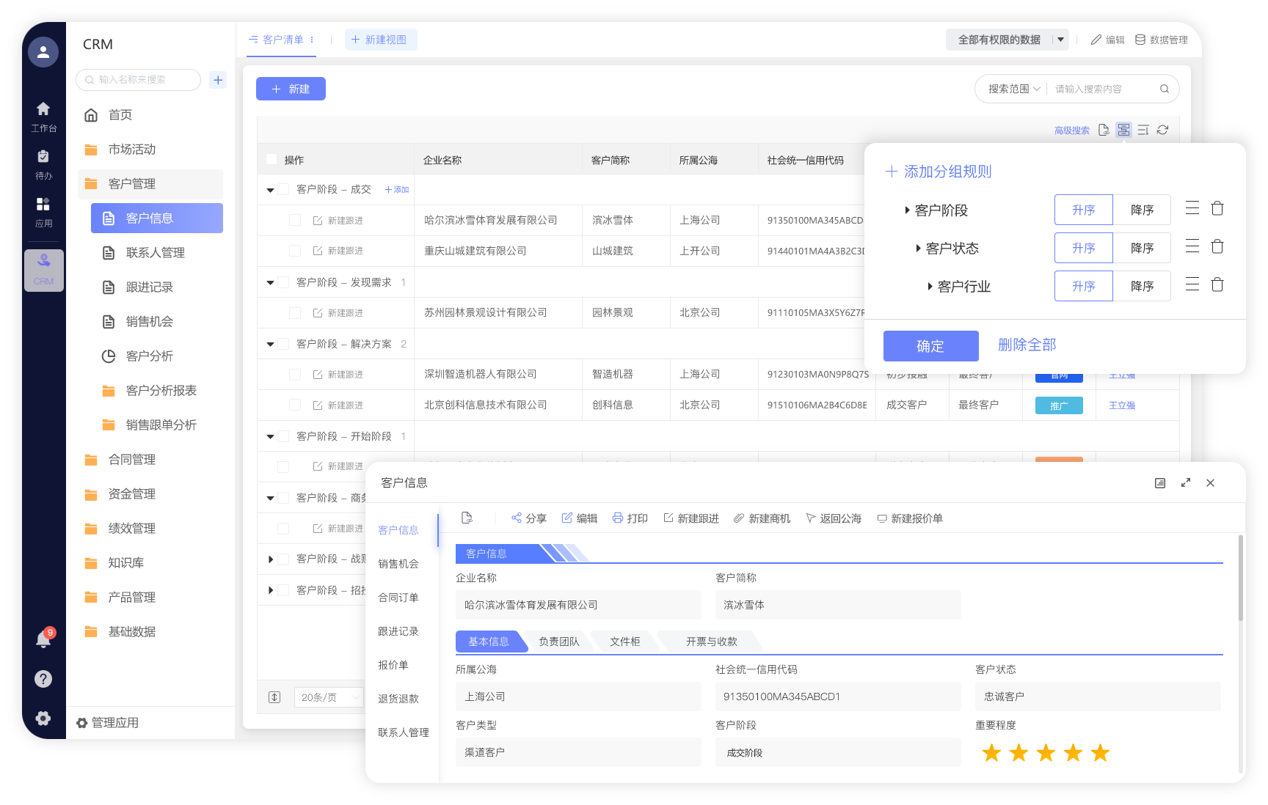Open the help question mark icon
Image resolution: width=1268 pixels, height=805 pixels.
[x=43, y=679]
